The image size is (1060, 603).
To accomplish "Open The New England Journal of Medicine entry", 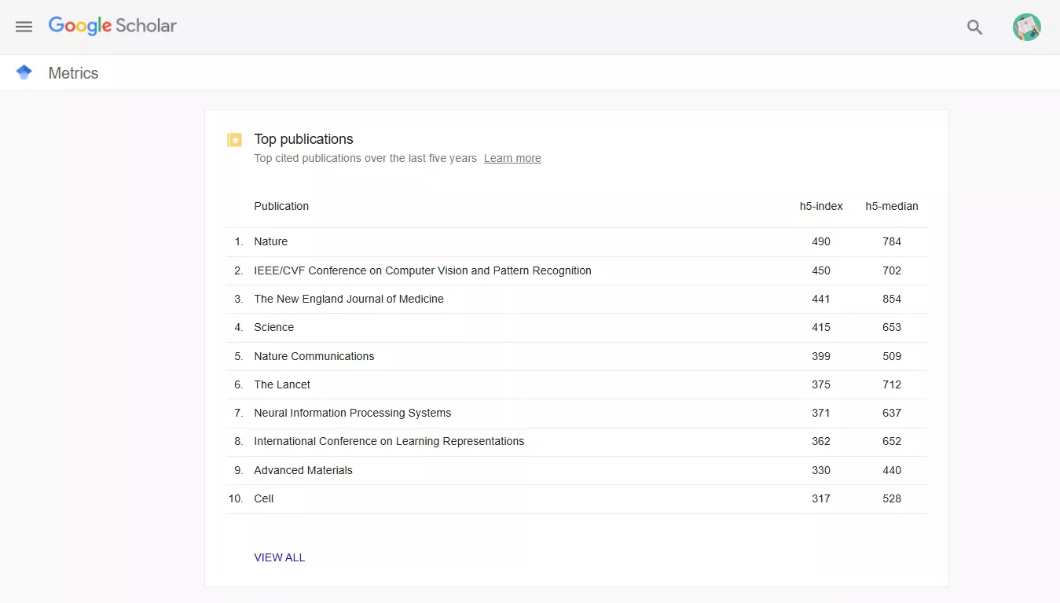I will pyautogui.click(x=348, y=299).
